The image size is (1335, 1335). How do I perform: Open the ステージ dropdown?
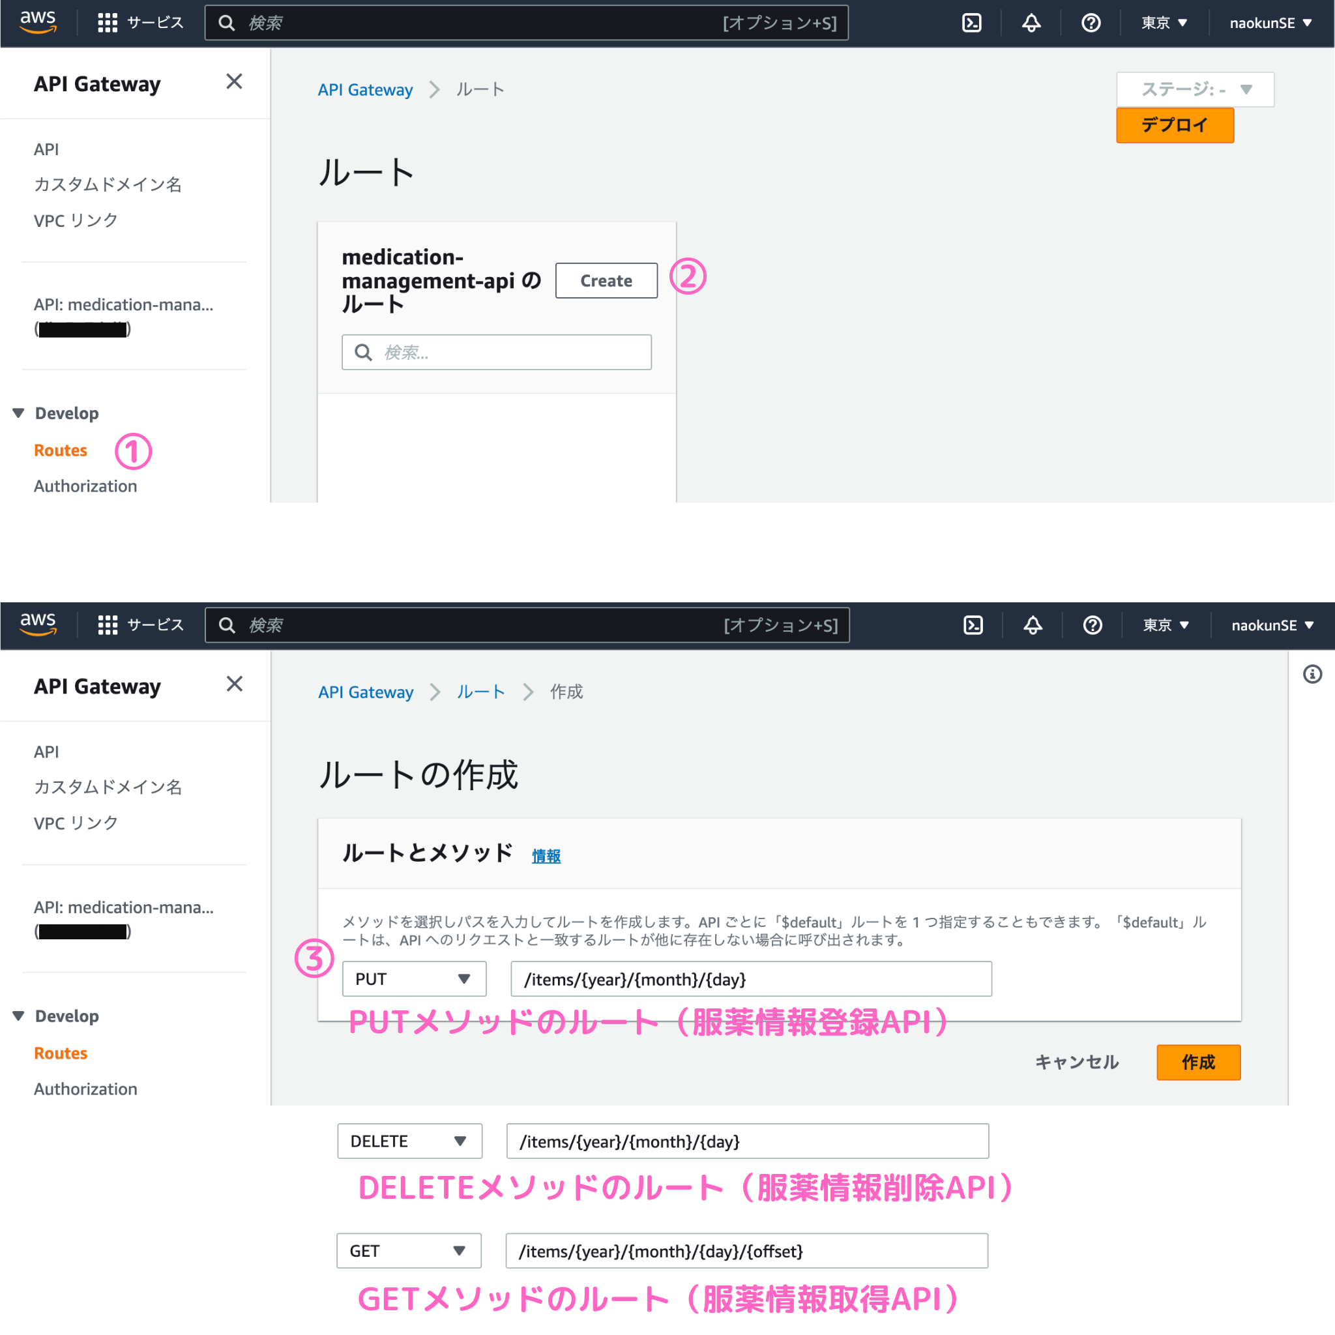1195,89
